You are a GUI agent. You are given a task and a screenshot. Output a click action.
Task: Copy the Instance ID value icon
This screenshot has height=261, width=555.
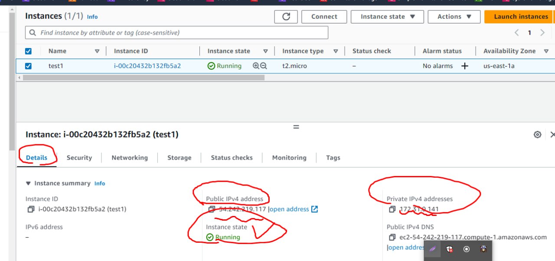pyautogui.click(x=31, y=209)
